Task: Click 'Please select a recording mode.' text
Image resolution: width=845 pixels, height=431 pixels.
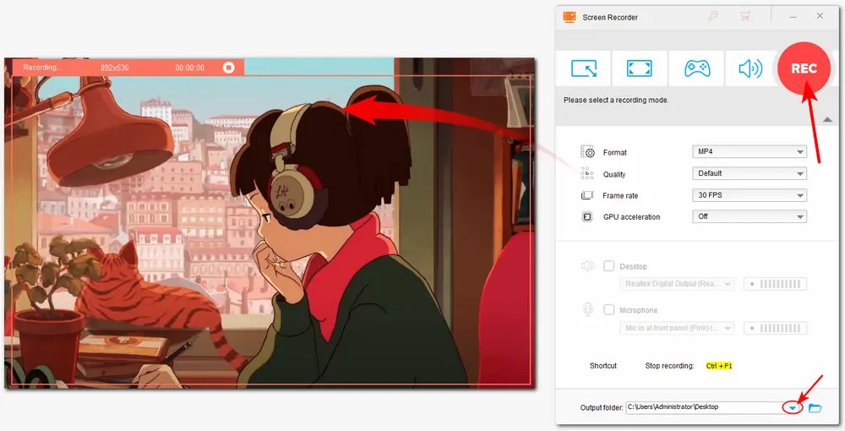Action: [616, 101]
